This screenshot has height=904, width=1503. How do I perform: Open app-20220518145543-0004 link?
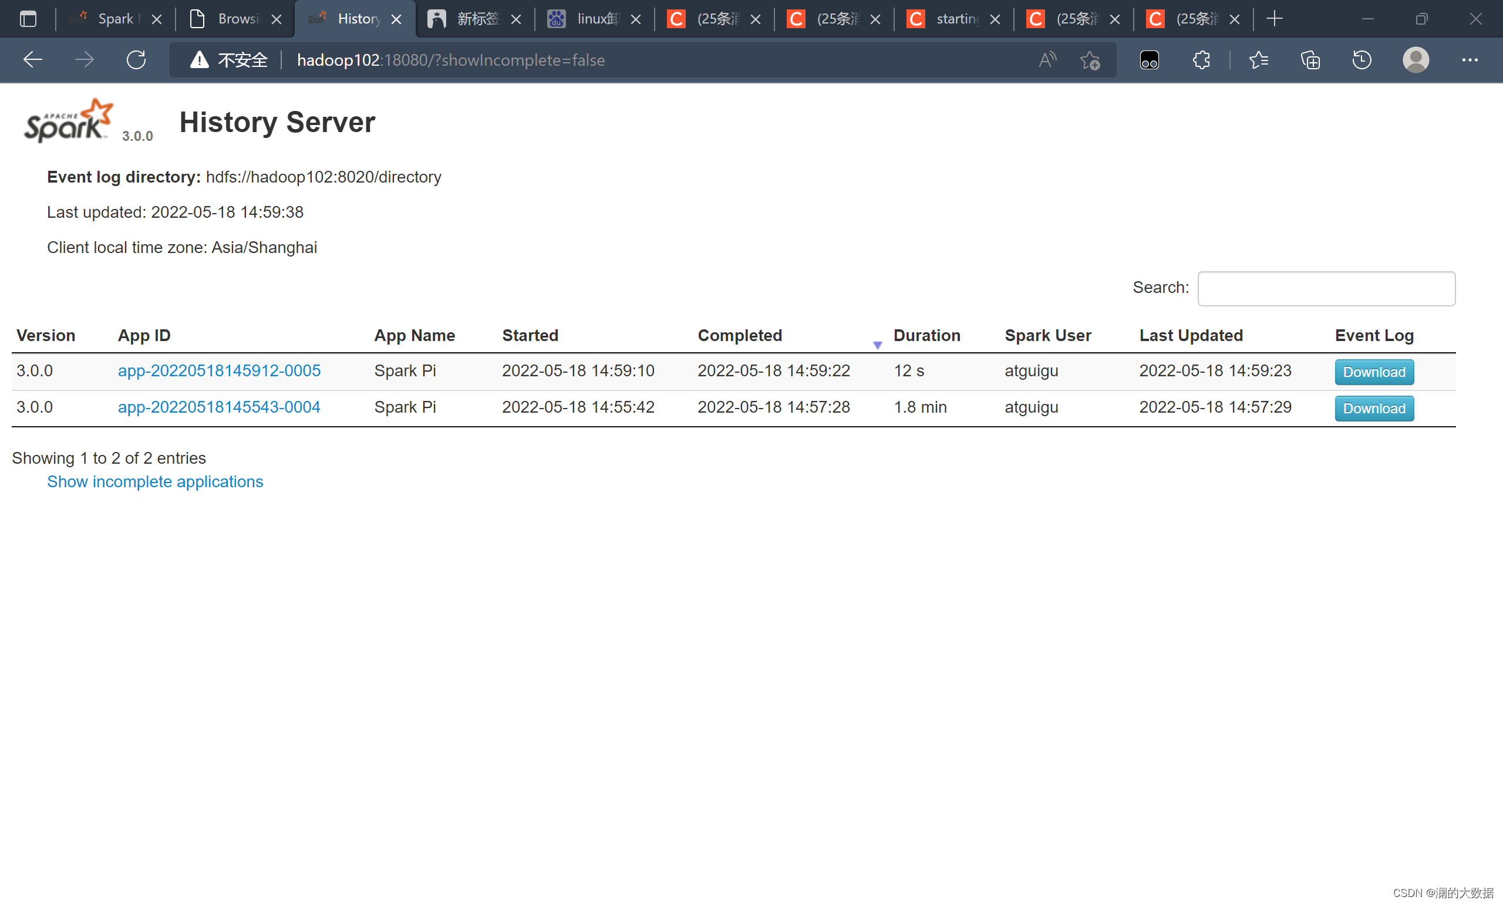click(219, 407)
